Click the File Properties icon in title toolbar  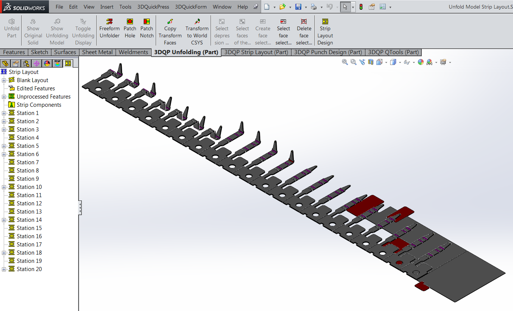[x=372, y=7]
